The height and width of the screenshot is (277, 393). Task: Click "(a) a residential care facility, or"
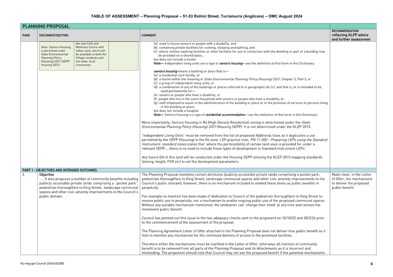pos(177,75)
